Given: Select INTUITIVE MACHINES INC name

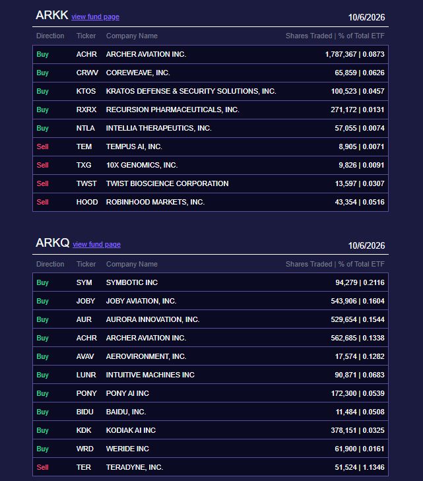Looking at the screenshot, I should click(x=150, y=375).
